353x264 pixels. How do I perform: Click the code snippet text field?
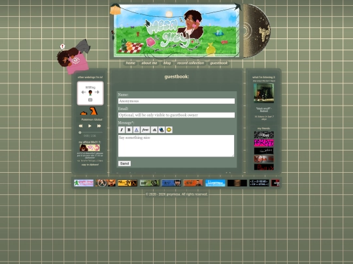point(90,161)
